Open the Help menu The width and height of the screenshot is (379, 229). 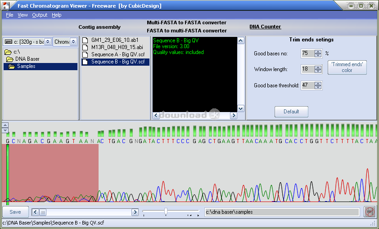point(57,15)
